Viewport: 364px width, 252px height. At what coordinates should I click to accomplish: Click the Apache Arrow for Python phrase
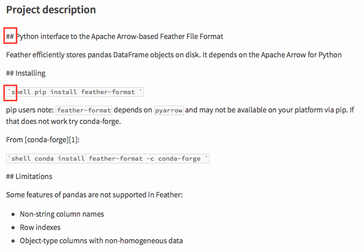click(x=301, y=55)
